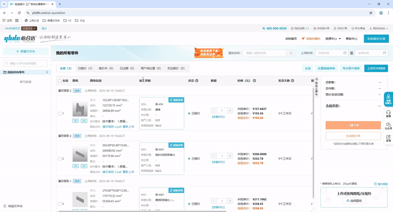Click the 2D view badge for part 2
The width and height of the screenshot is (393, 212).
(84, 166)
